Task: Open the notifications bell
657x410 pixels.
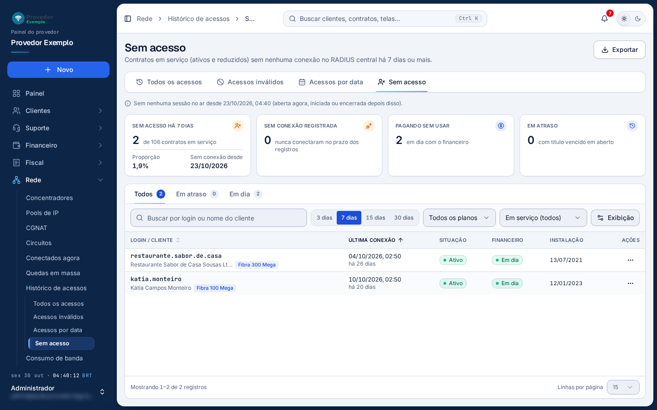Action: (x=605, y=19)
